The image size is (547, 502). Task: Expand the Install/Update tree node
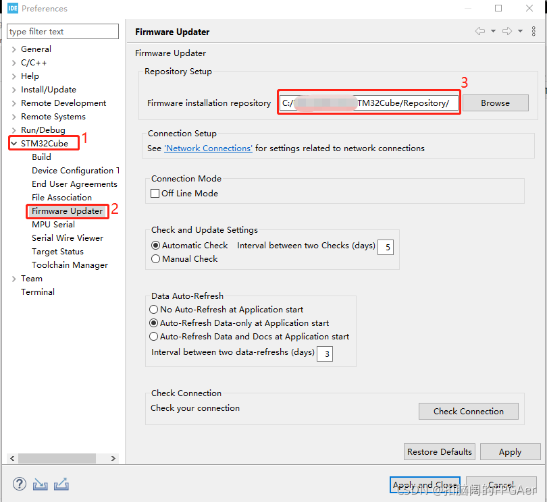14,90
